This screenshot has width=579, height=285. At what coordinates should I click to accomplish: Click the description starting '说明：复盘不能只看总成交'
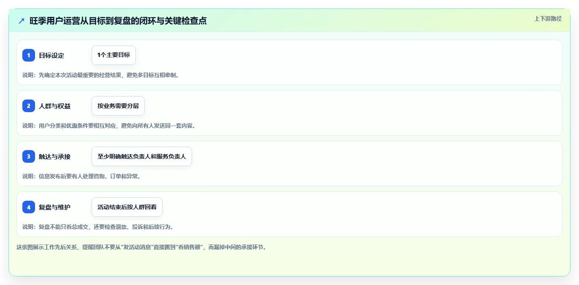98,227
